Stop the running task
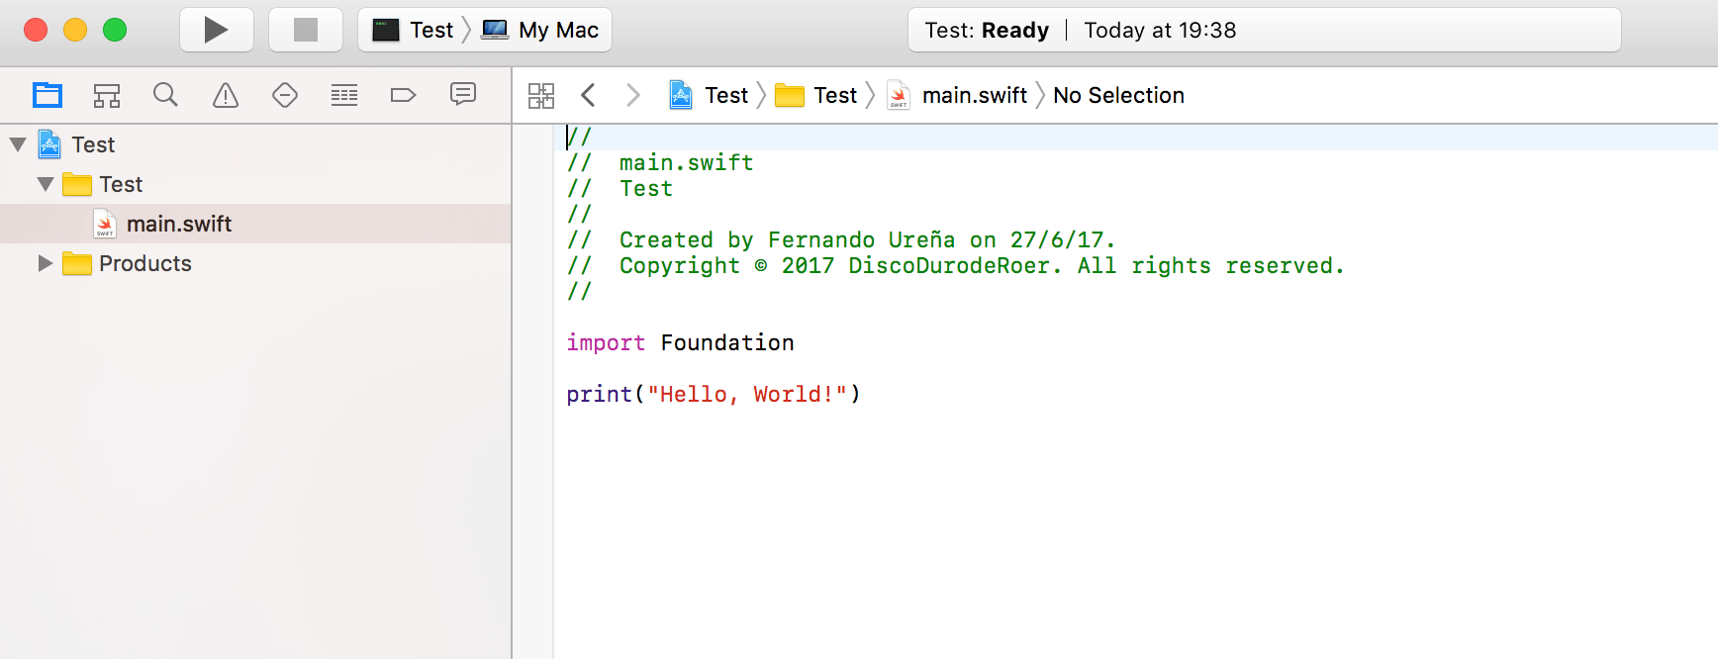Screen dimensions: 1718x659 (x=306, y=30)
